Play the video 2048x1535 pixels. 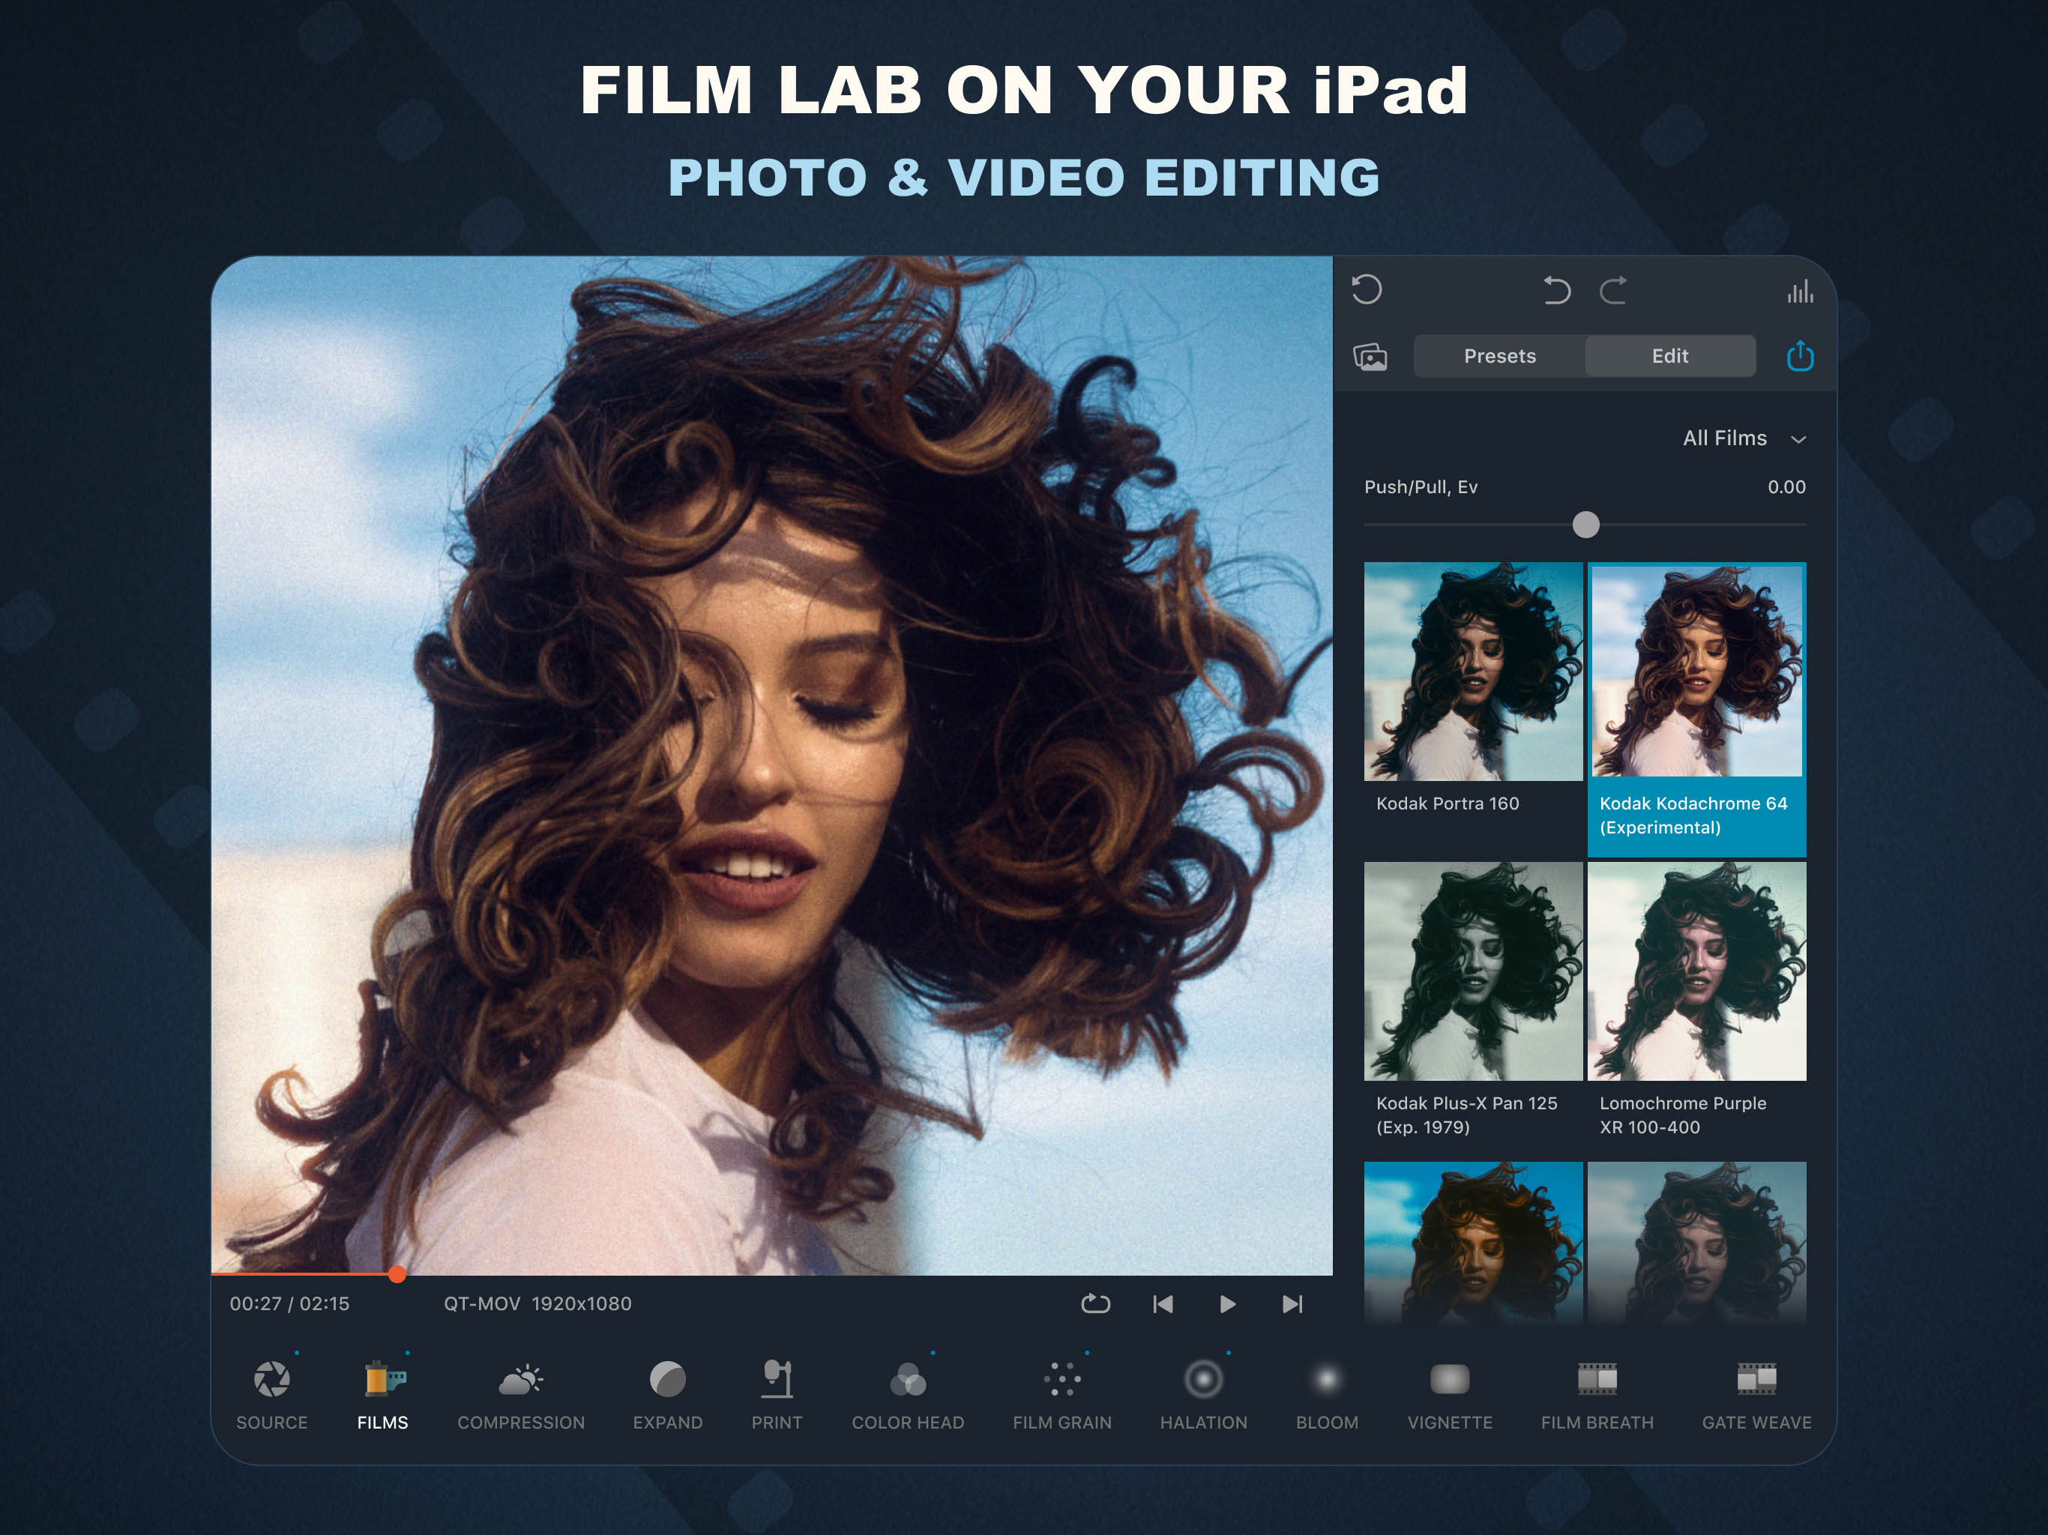click(x=1226, y=1303)
